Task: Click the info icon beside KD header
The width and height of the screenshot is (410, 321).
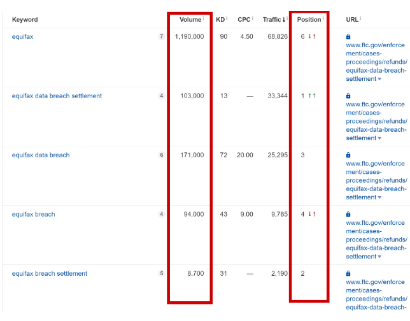Action: pos(227,18)
